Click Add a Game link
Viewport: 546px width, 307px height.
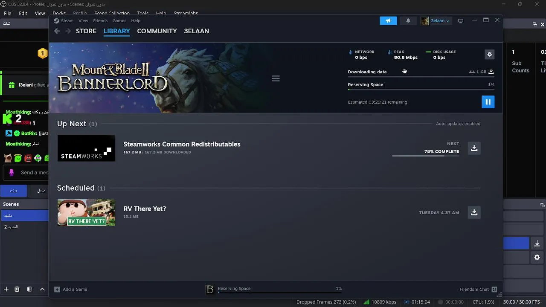pyautogui.click(x=75, y=289)
